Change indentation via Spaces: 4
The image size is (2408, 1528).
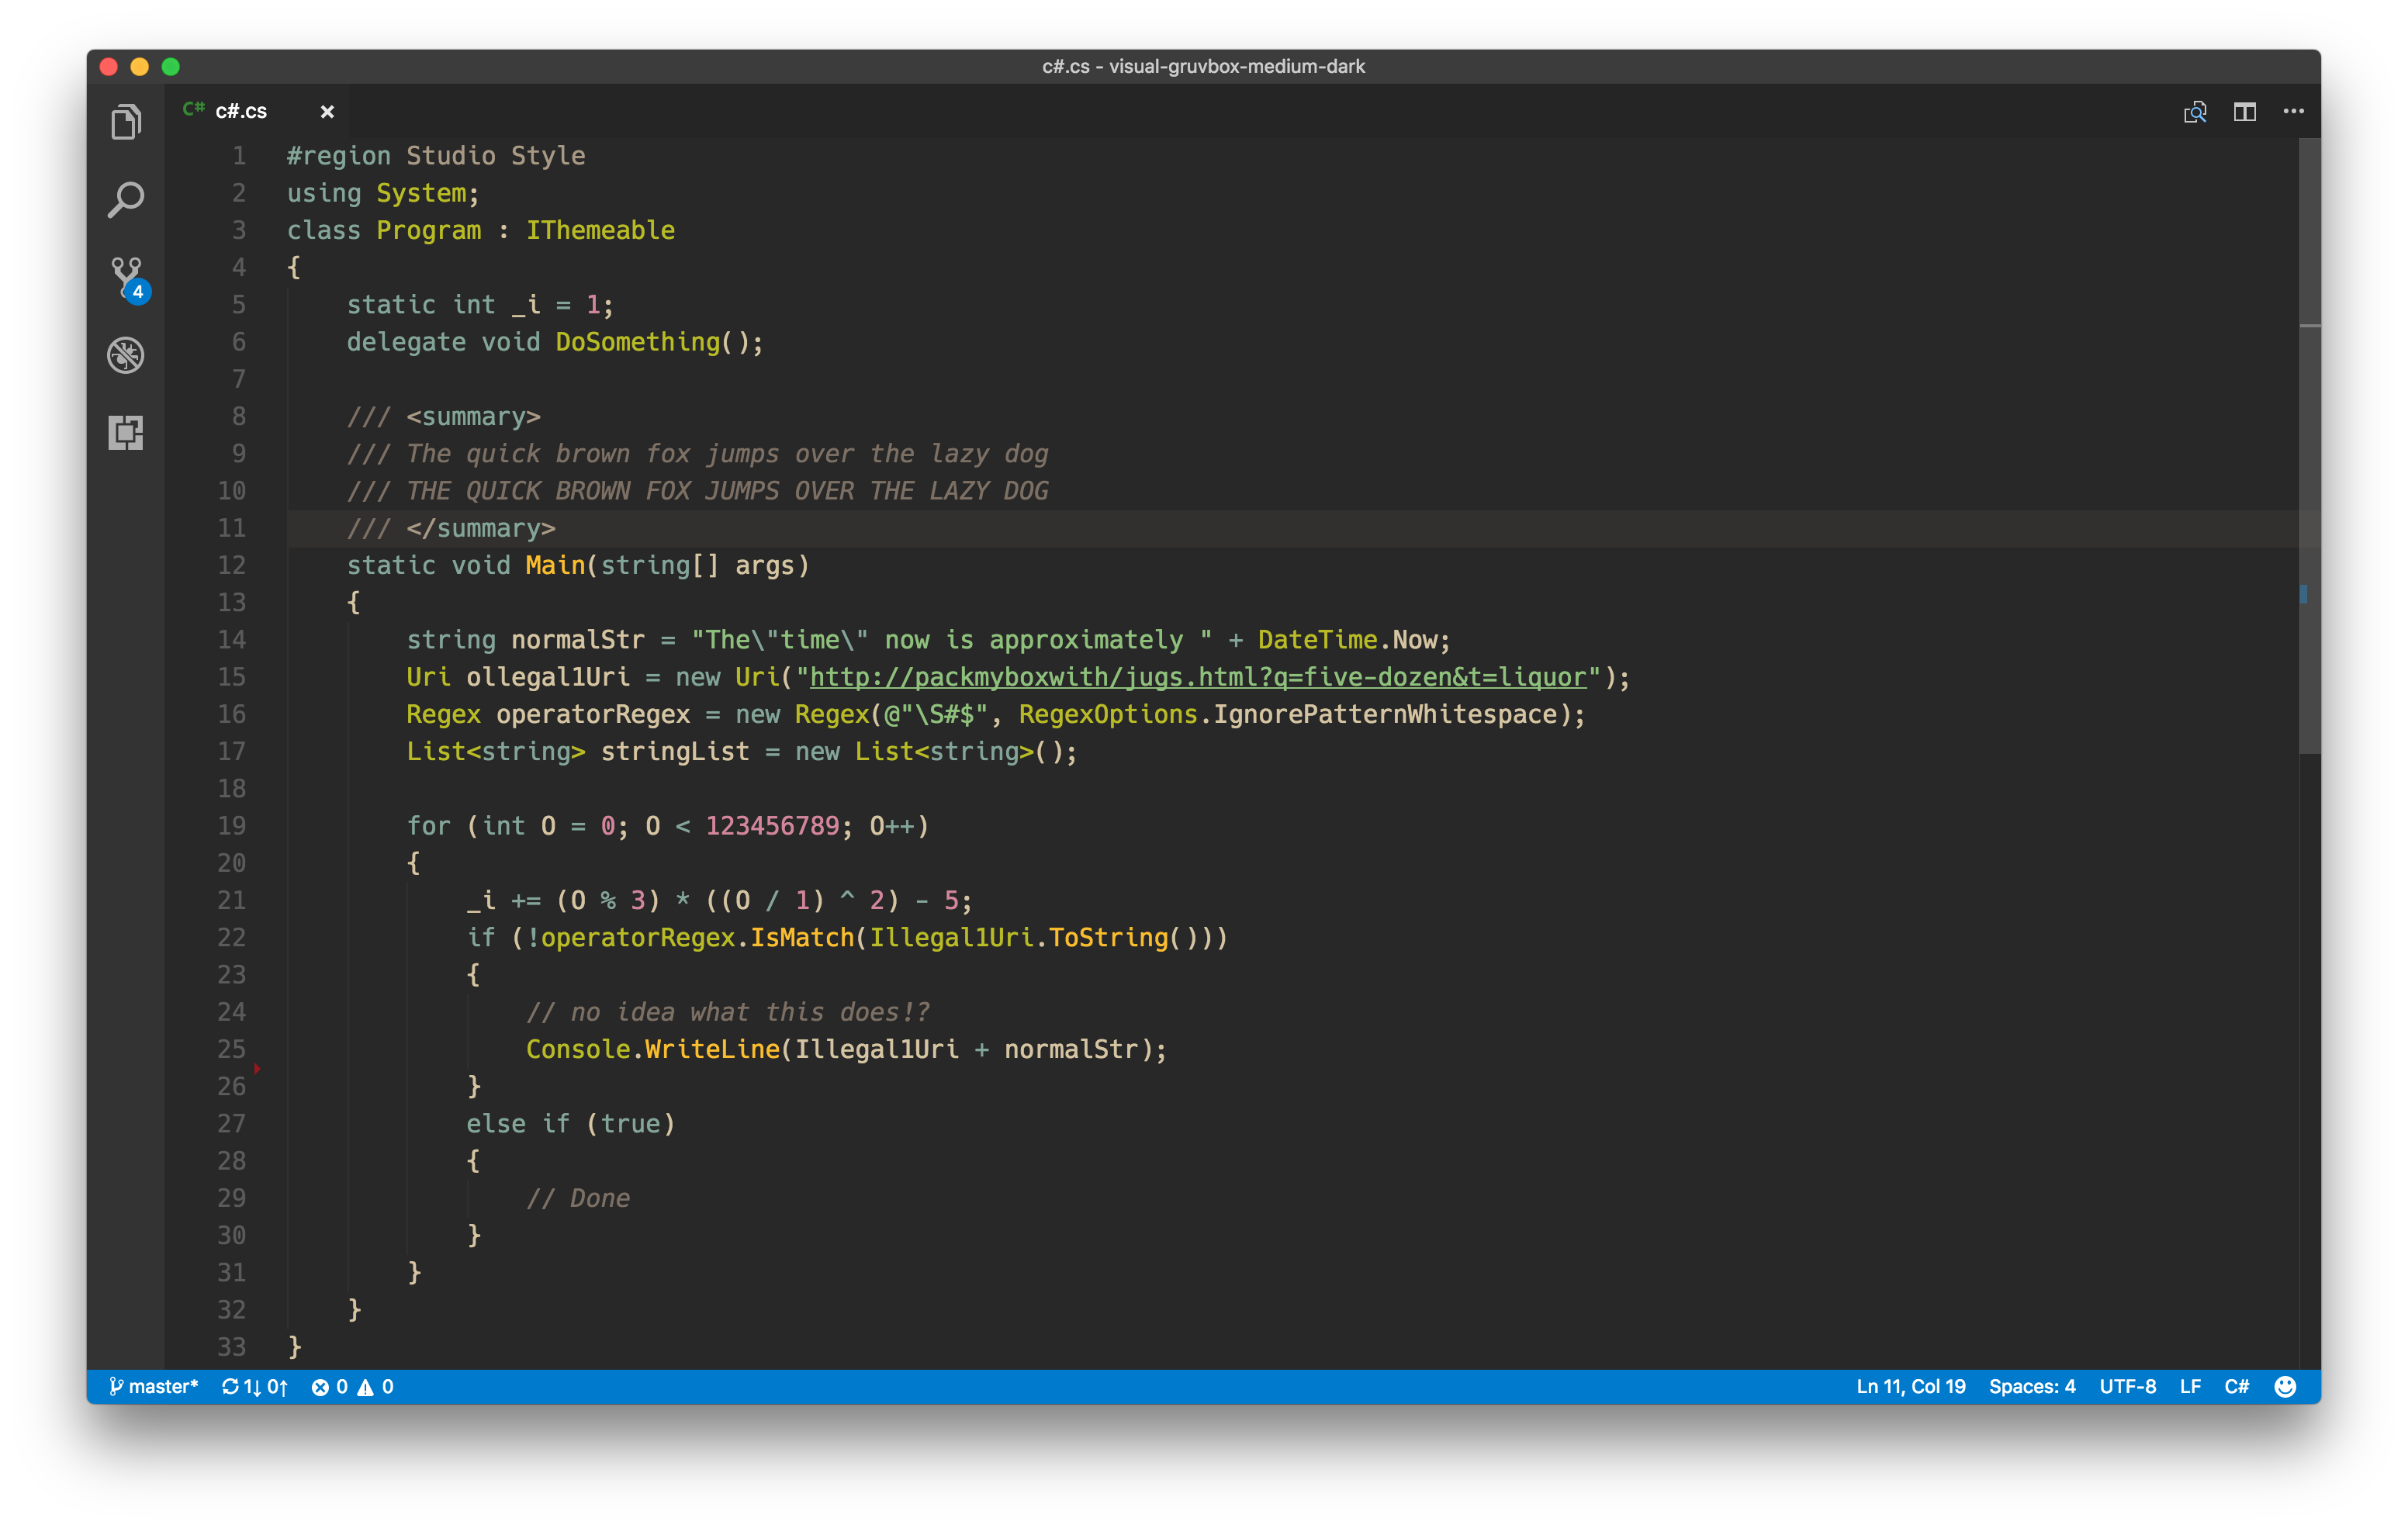[2032, 1386]
